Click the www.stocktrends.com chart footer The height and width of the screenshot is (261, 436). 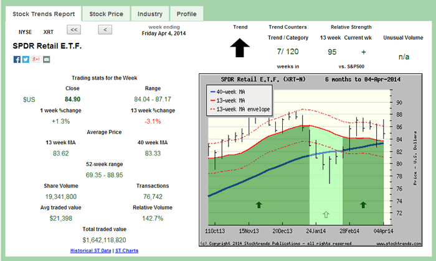tap(399, 244)
